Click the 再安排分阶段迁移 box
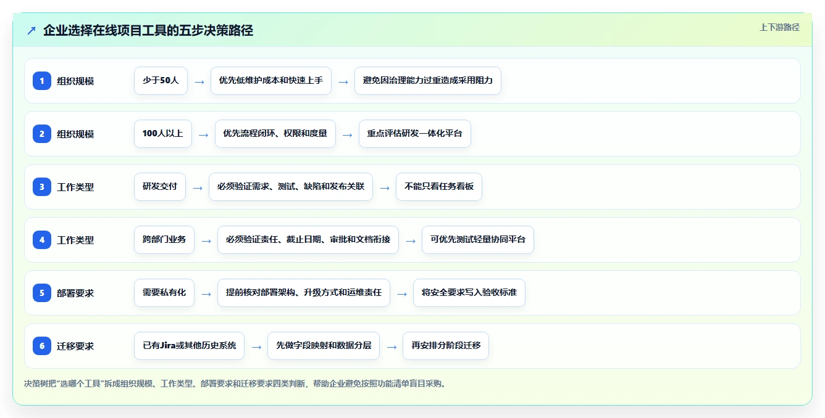Screen dimensions: 825x418 tap(446, 346)
